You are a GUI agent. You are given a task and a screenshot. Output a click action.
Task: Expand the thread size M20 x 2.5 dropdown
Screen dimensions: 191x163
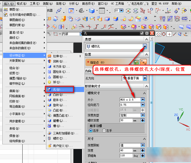(143, 99)
